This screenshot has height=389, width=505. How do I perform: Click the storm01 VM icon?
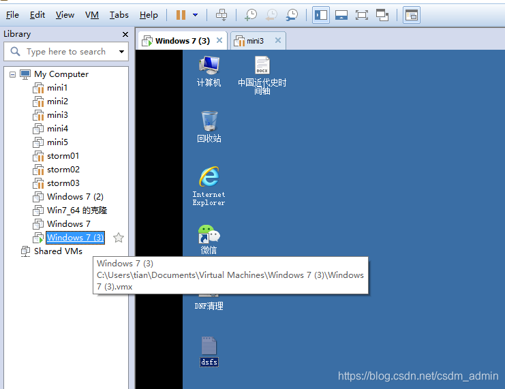pyautogui.click(x=38, y=156)
